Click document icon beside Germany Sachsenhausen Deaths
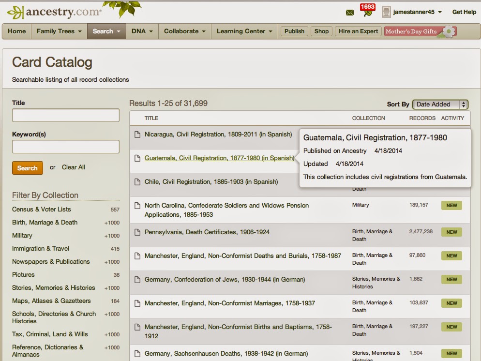 coord(137,354)
